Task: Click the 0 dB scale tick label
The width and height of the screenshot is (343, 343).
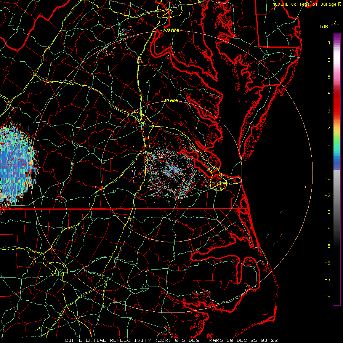Action: (329, 162)
